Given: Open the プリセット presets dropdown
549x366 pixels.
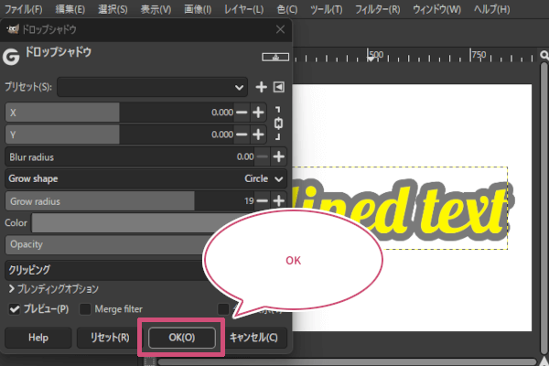Looking at the screenshot, I should [153, 88].
